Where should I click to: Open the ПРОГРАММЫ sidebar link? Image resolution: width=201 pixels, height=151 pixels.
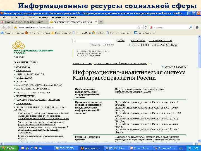23,103
